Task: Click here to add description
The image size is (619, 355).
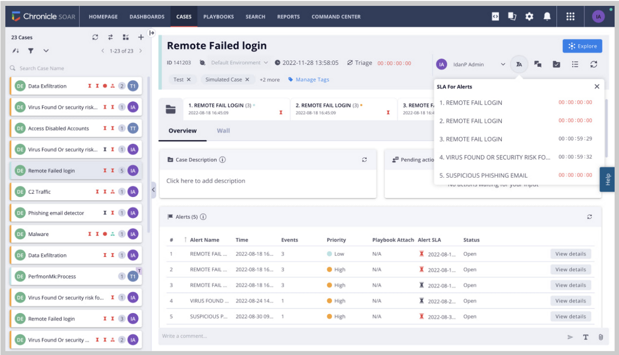Action: pyautogui.click(x=206, y=181)
